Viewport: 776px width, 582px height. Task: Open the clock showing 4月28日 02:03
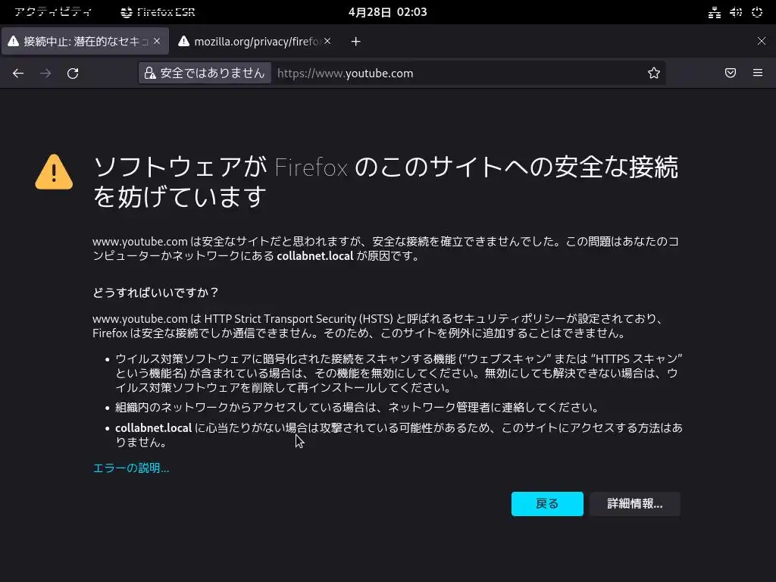coord(387,12)
